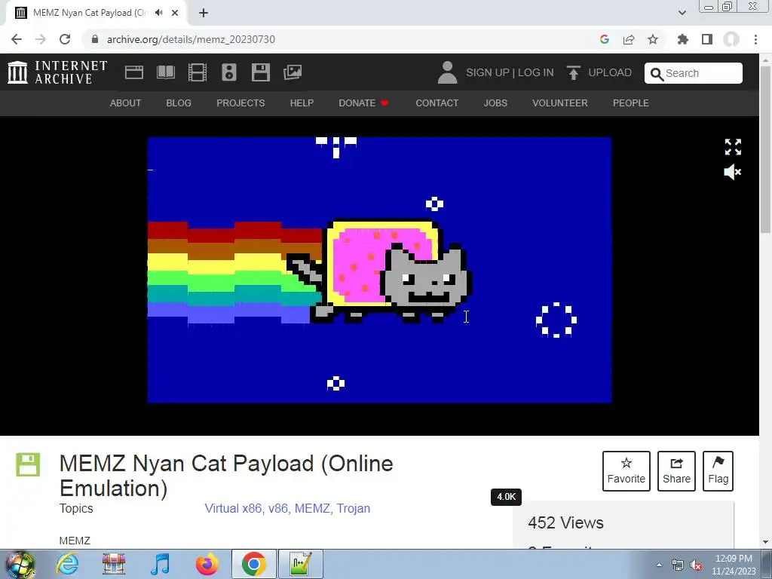The height and width of the screenshot is (579, 772).
Task: Click the Share button
Action: pos(676,471)
